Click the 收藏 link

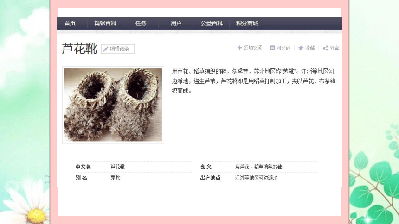point(310,48)
